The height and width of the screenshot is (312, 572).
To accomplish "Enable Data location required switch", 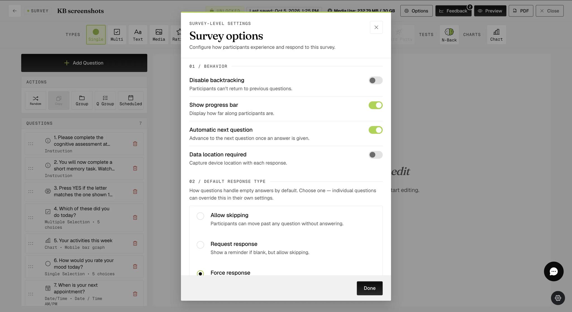I will (x=375, y=155).
